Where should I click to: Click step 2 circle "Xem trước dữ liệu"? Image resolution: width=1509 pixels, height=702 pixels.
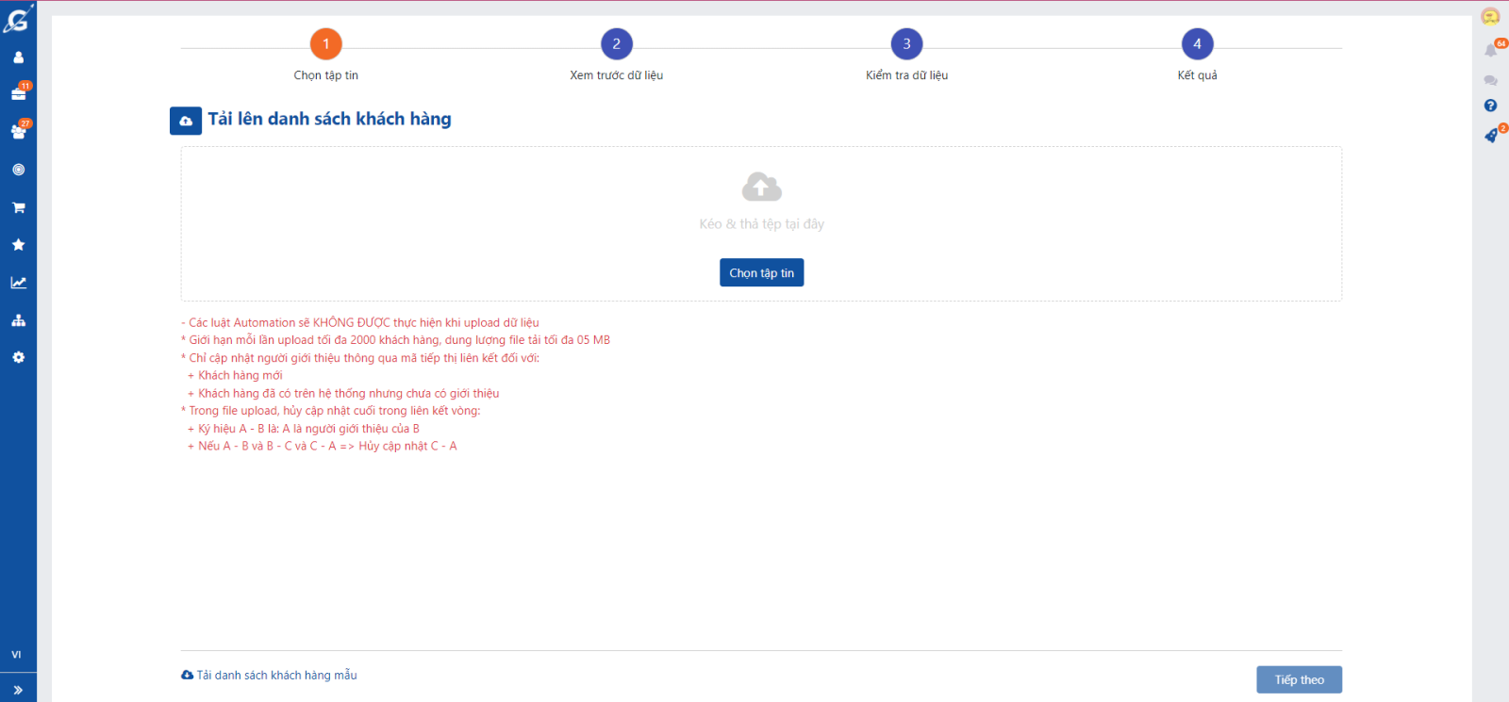[x=617, y=44]
